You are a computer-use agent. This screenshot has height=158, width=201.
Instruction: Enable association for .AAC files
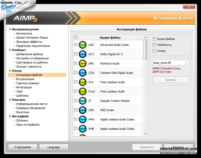76,45
